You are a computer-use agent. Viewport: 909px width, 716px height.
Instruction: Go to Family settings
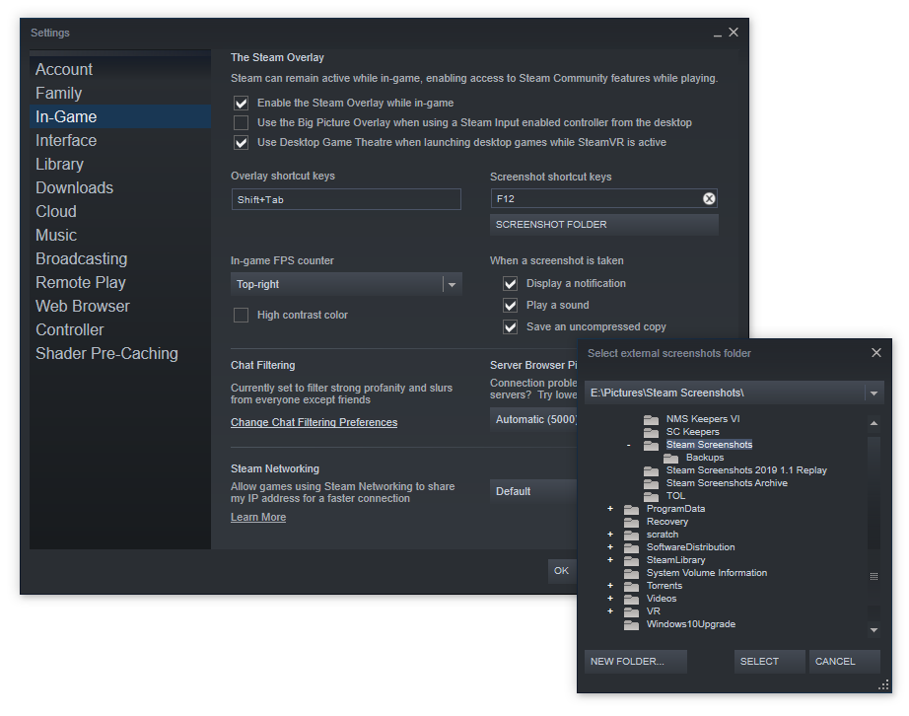tap(120, 94)
